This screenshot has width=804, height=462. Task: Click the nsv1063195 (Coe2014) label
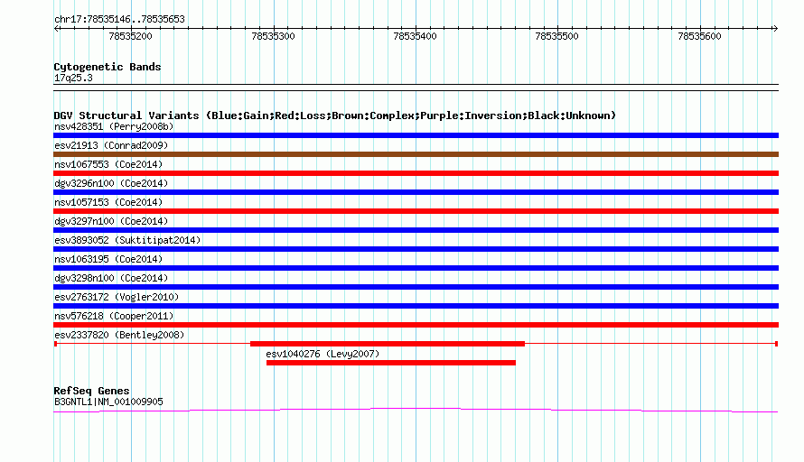tap(108, 259)
